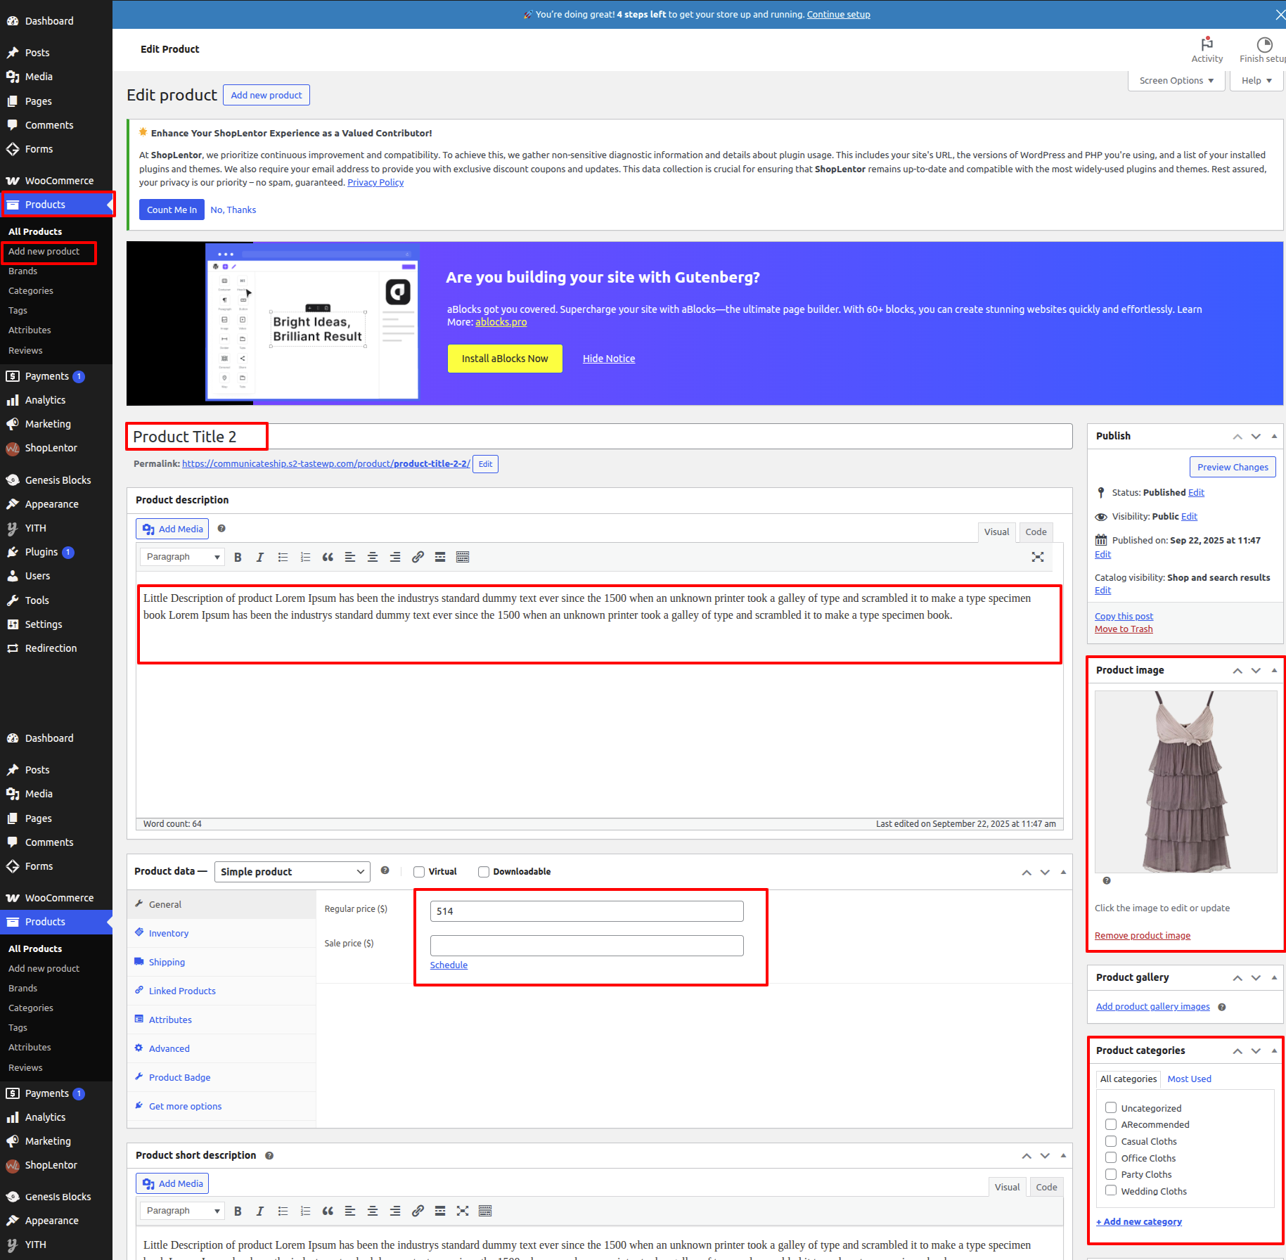Enable the Virtual product checkbox
This screenshot has height=1260, width=1286.
click(x=419, y=872)
